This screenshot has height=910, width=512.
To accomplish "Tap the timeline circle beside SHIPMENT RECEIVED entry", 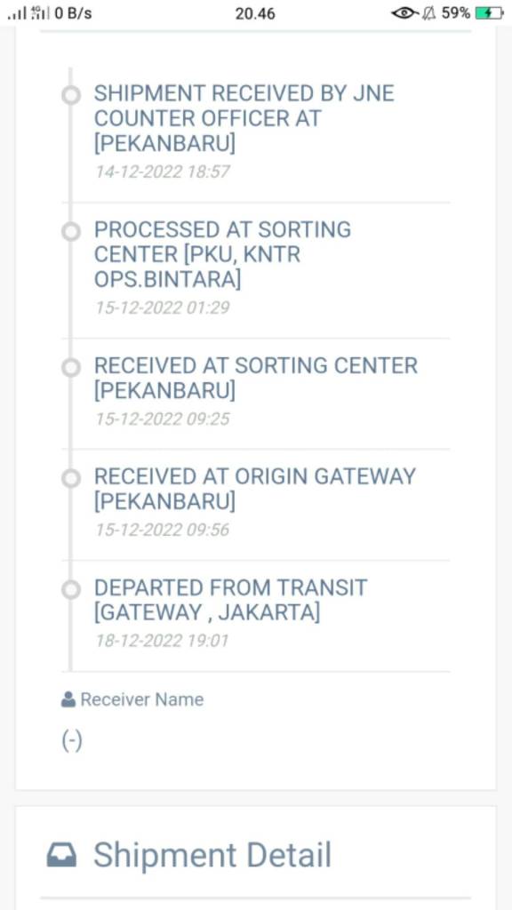I will [70, 95].
